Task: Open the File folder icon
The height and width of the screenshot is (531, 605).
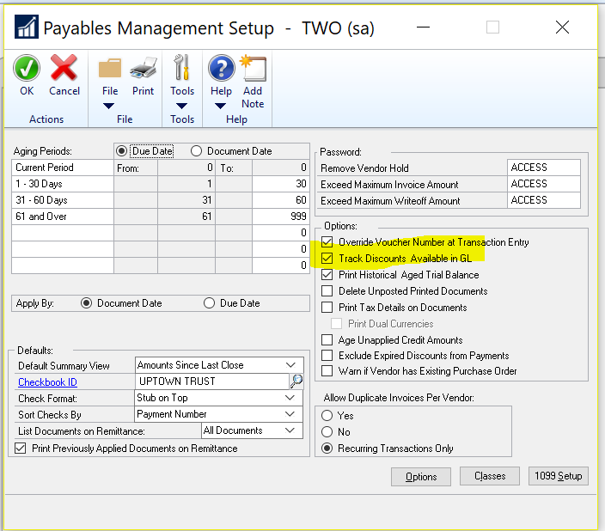Action: (110, 69)
